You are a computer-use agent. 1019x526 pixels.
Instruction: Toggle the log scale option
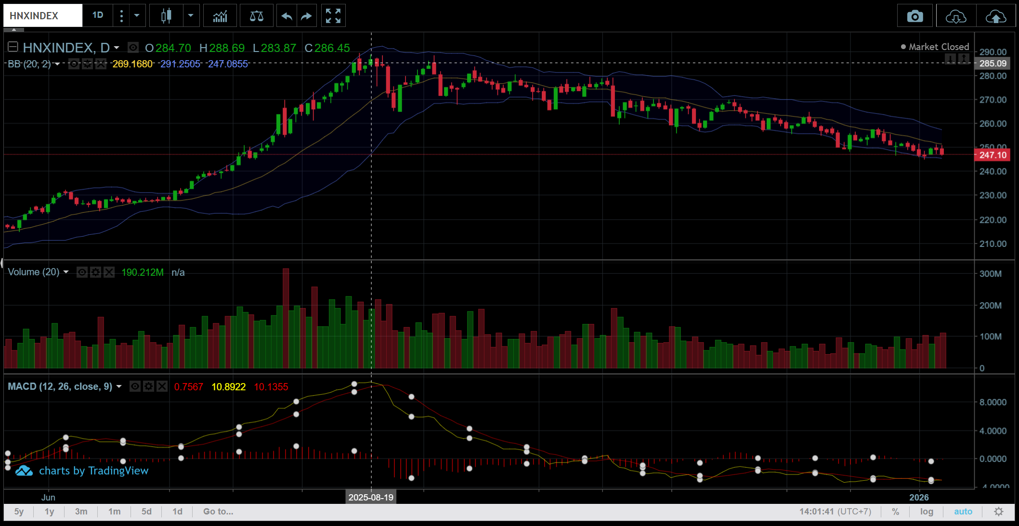(927, 512)
